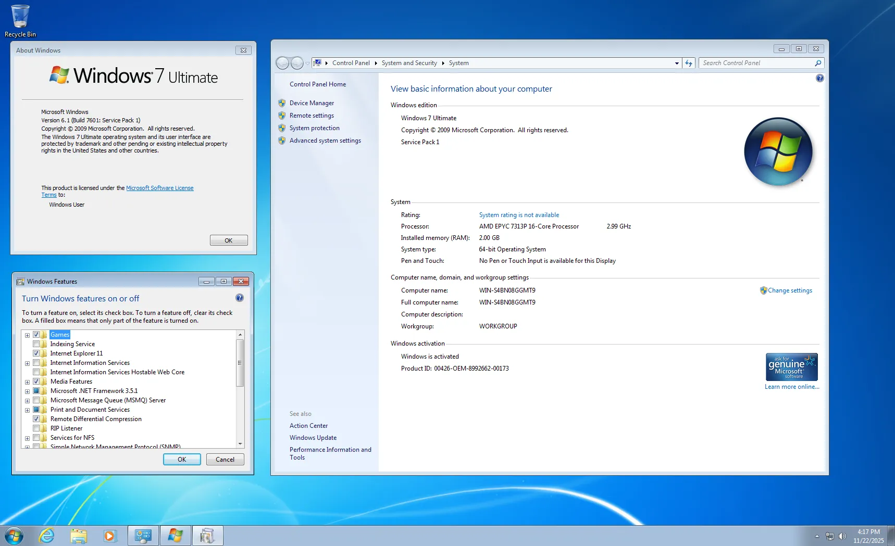This screenshot has width=895, height=546.
Task: Click the System window help question icon
Action: point(819,78)
